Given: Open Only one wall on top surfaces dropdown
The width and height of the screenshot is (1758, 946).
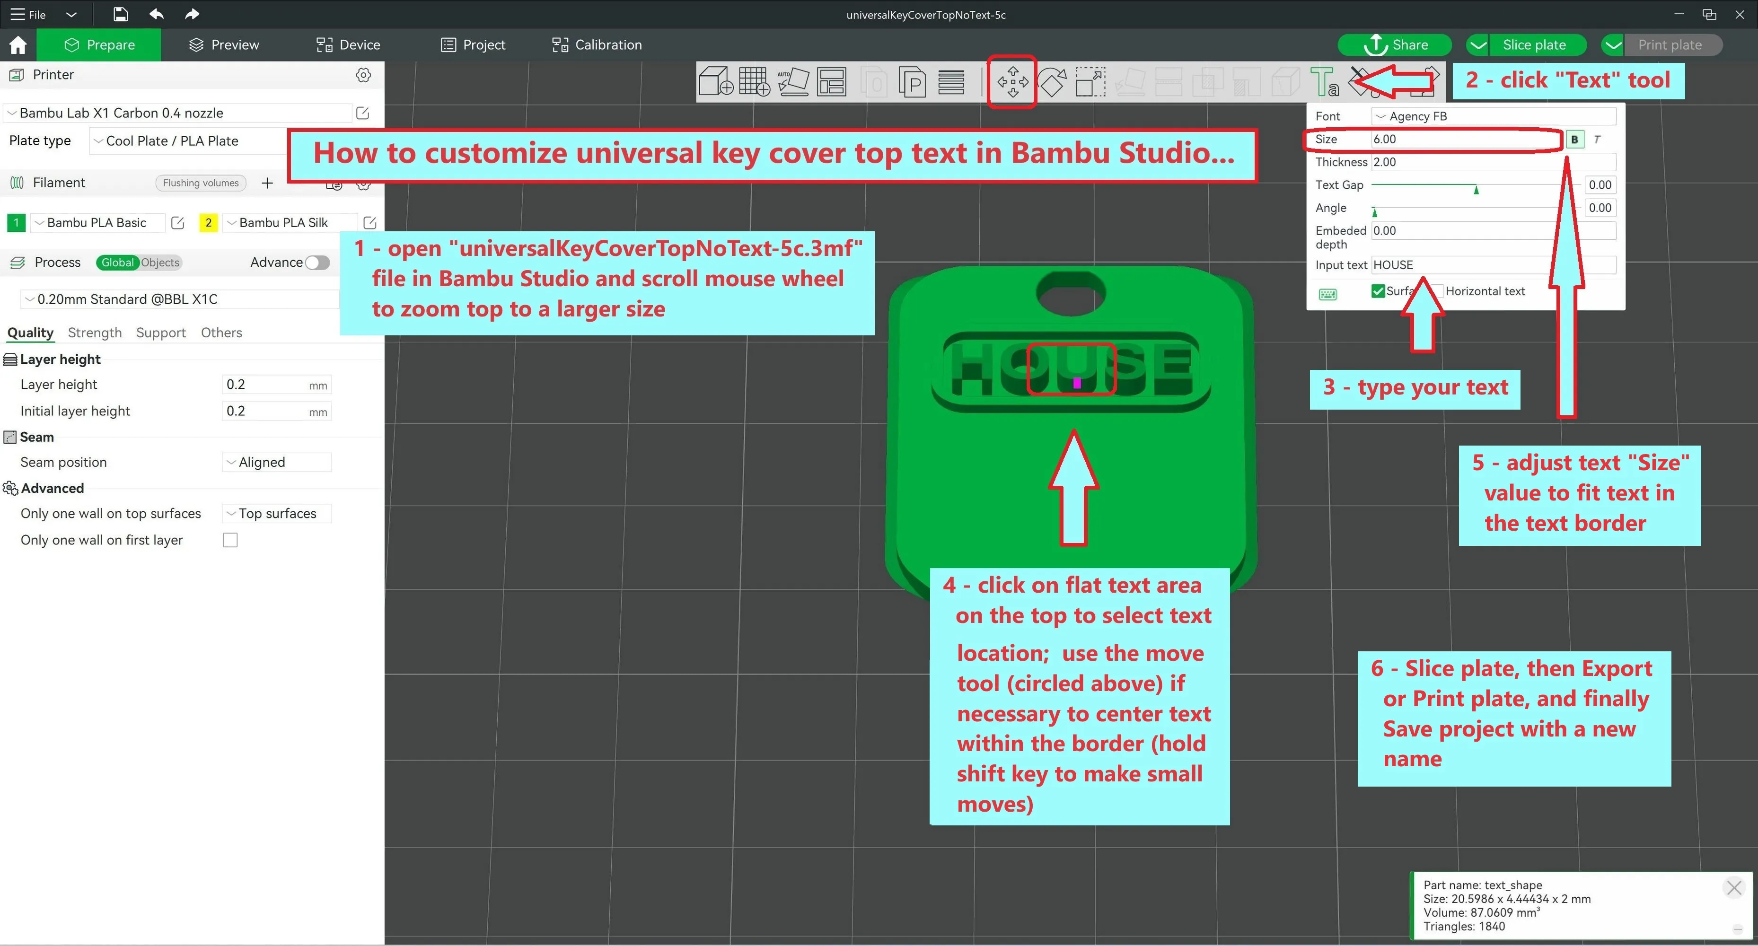Looking at the screenshot, I should click(277, 514).
